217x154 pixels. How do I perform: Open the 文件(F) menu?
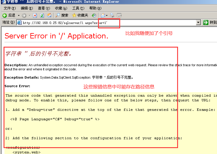pos(10,8)
